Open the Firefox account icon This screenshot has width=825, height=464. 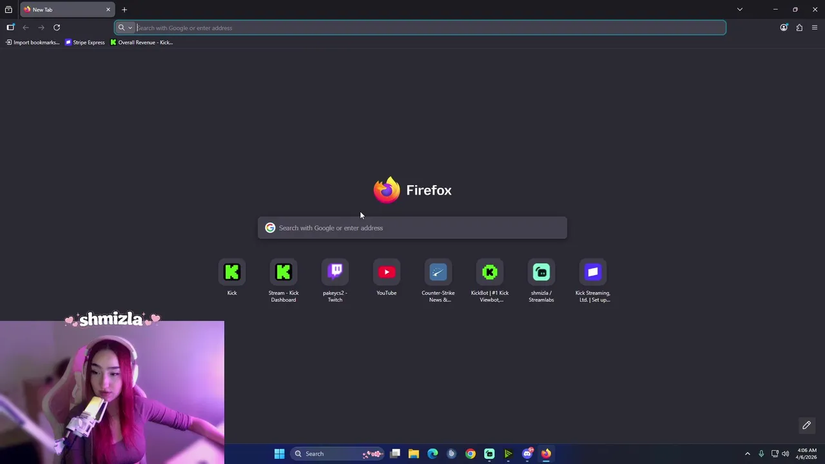(784, 28)
